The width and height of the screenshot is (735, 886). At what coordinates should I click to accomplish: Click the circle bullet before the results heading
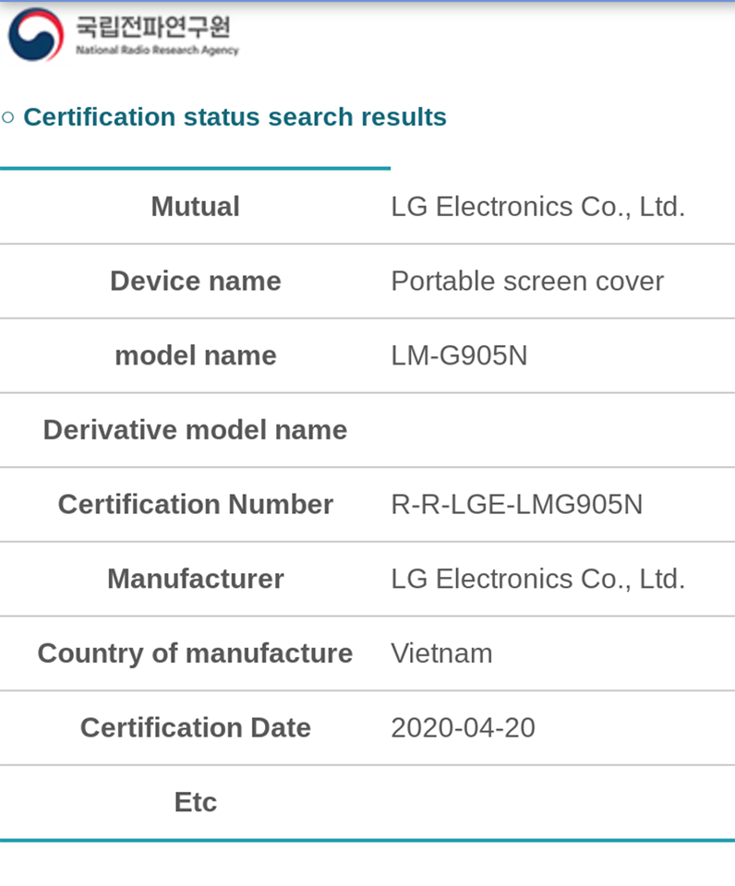point(8,117)
